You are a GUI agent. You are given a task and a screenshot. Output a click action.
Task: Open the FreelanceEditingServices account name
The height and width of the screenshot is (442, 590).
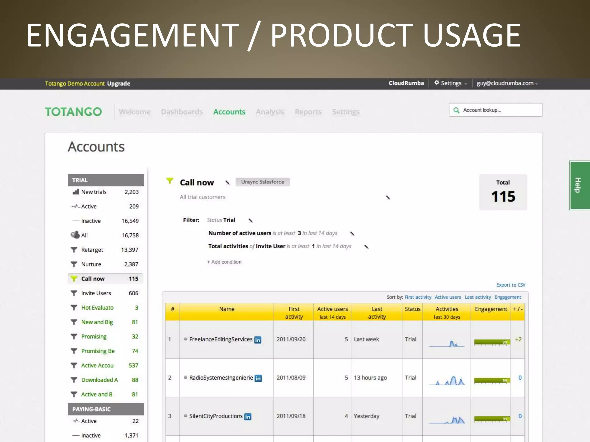pos(221,339)
